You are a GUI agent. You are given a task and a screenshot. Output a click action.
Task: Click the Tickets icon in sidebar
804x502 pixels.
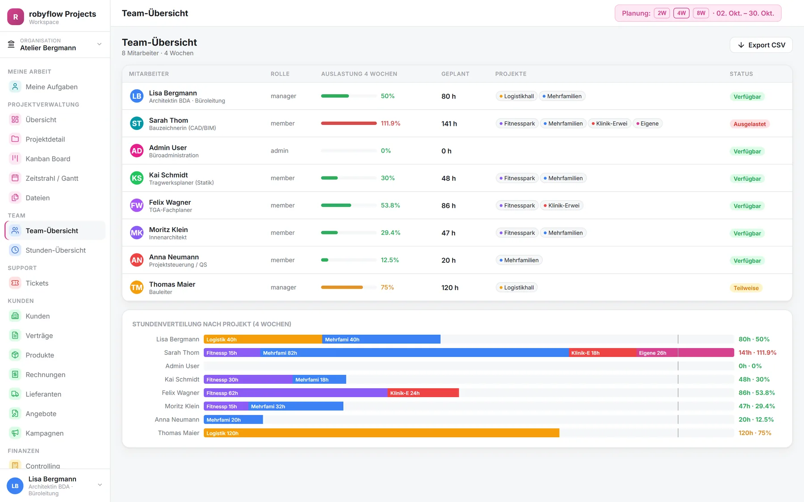15,283
